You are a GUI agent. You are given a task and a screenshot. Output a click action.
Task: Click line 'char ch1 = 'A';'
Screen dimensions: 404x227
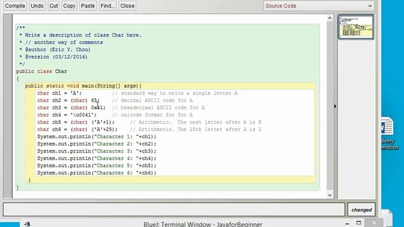coord(59,93)
